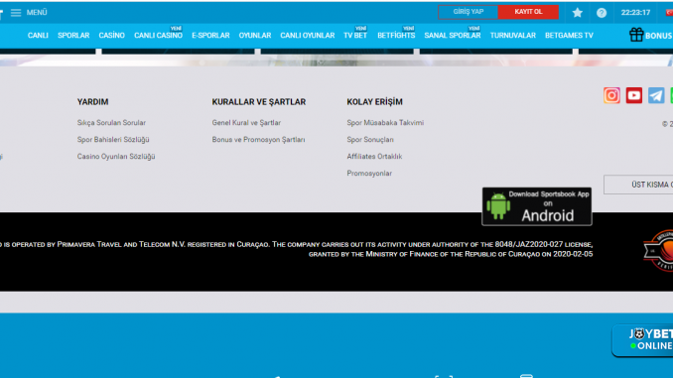The height and width of the screenshot is (378, 673).
Task: Go to the CANLI CASİNO menu item
Action: click(x=158, y=36)
